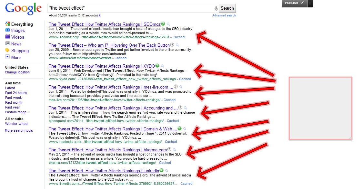Open Cached link for xydo.com result
Viewport: 363px width, 189px height.
coord(185,79)
